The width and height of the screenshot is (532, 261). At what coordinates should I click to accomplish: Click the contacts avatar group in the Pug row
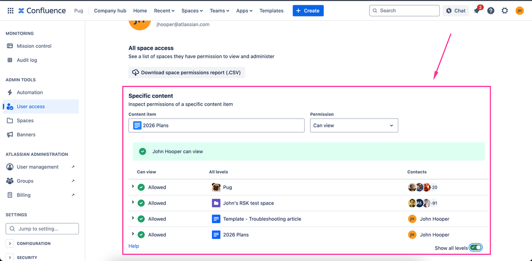point(423,187)
